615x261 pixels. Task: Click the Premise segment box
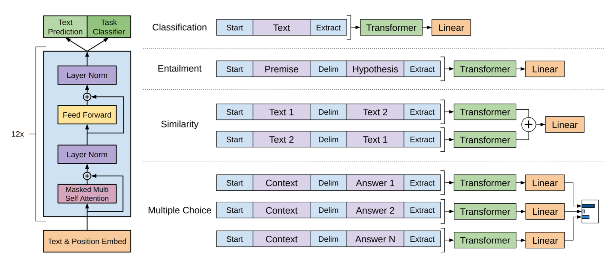pos(281,69)
